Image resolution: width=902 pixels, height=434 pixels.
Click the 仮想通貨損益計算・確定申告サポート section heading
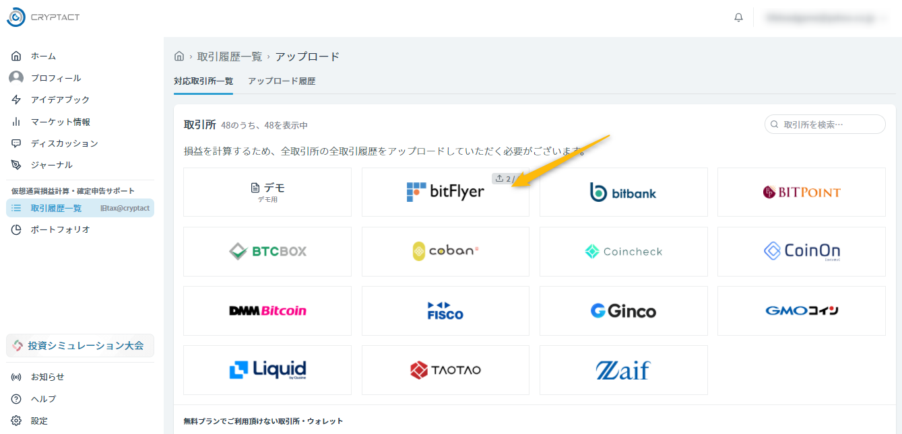(73, 191)
